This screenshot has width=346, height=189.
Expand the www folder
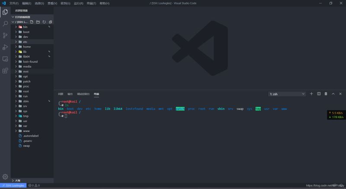point(32,131)
